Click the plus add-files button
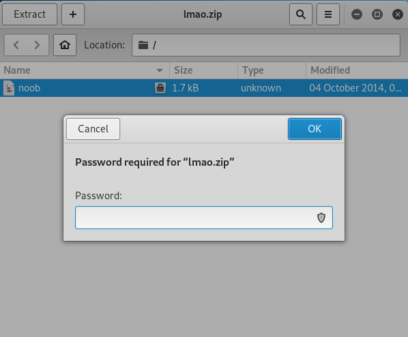 (73, 14)
